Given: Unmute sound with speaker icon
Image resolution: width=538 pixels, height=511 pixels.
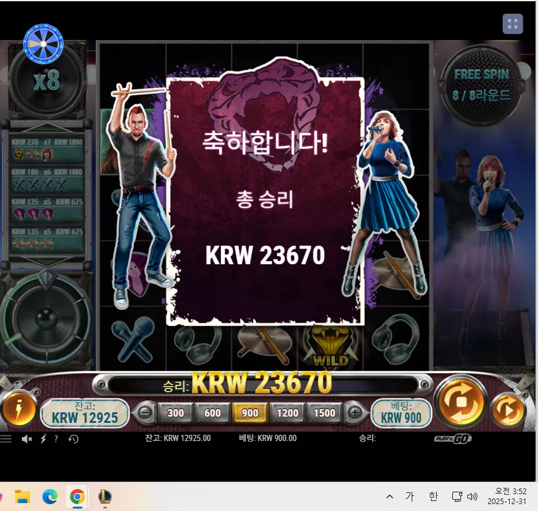Looking at the screenshot, I should click(x=27, y=439).
